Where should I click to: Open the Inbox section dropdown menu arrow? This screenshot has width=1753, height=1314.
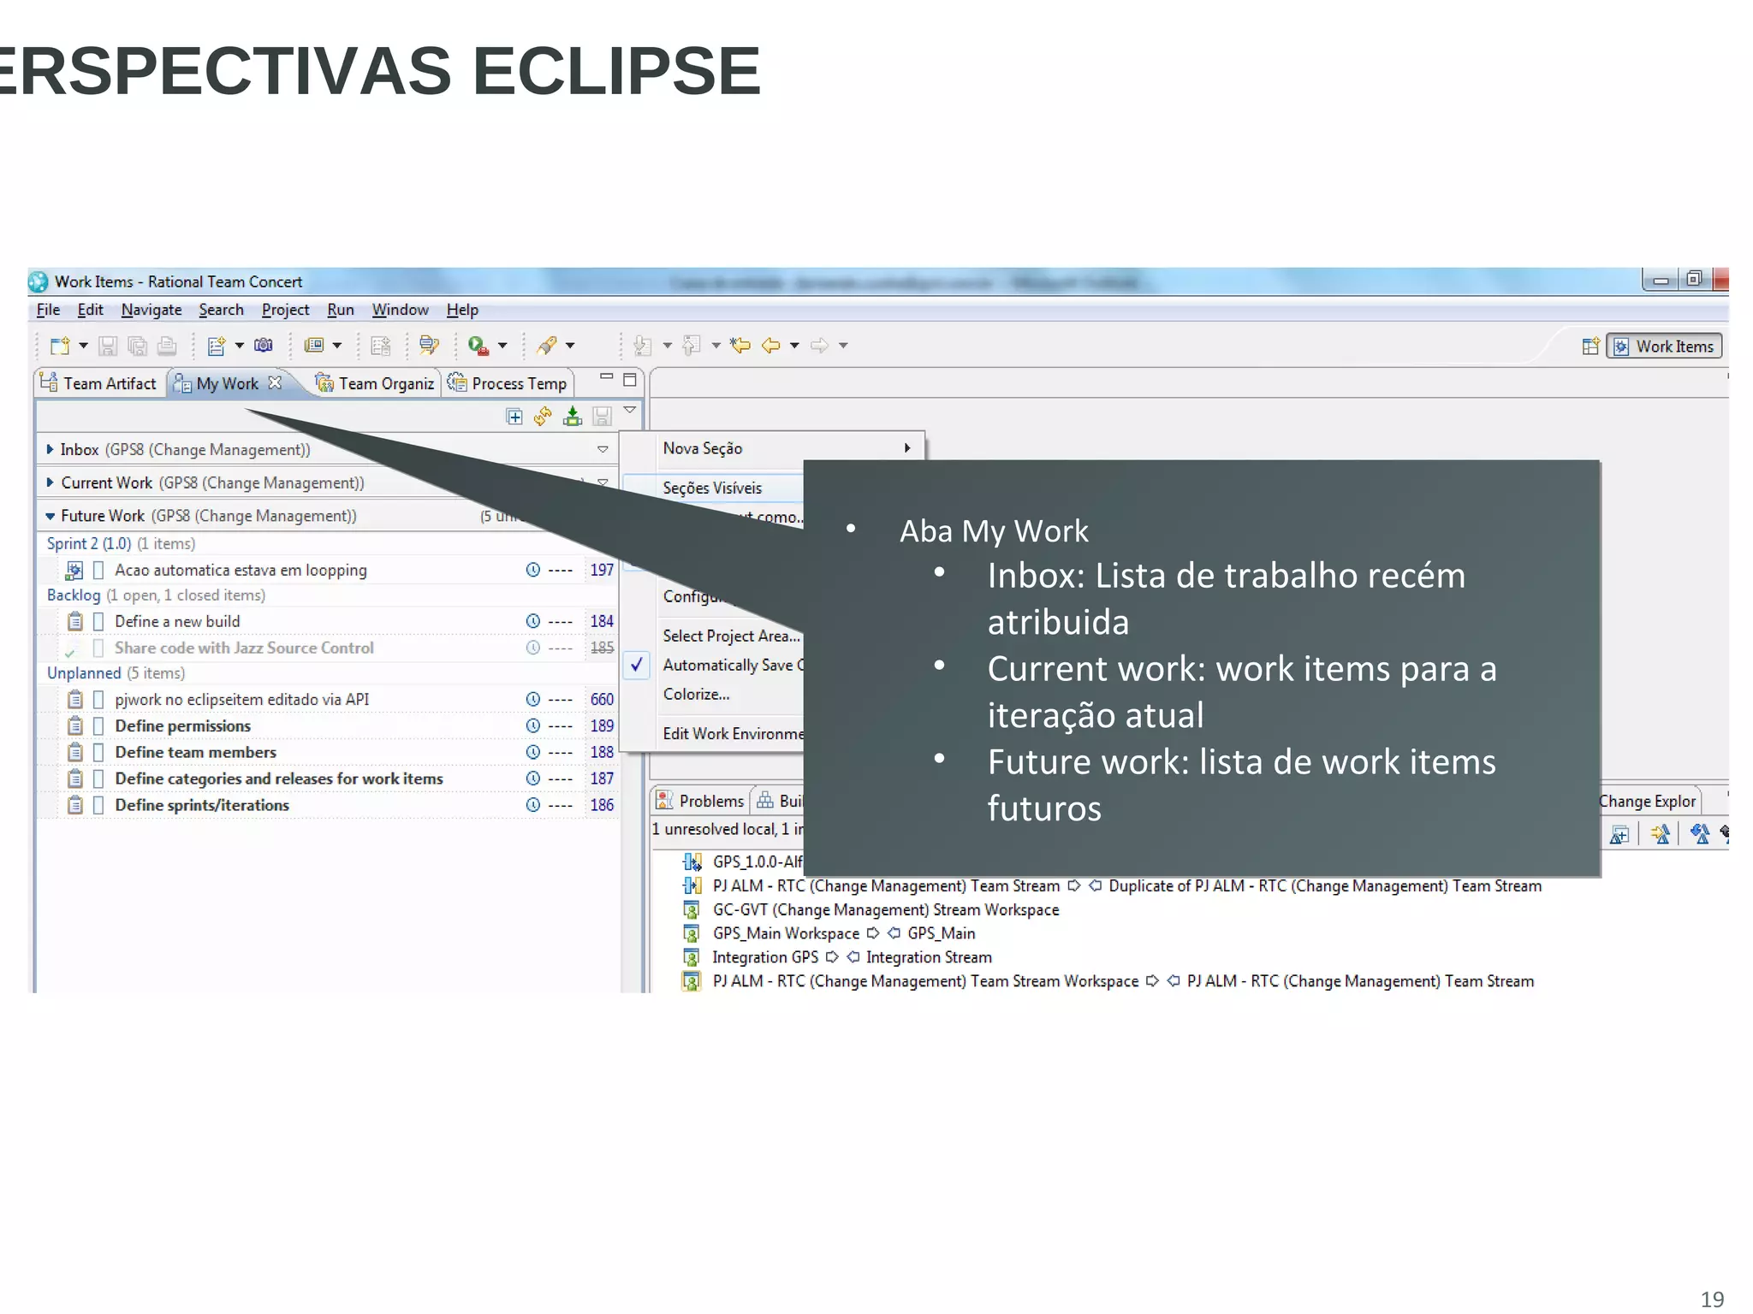(603, 449)
